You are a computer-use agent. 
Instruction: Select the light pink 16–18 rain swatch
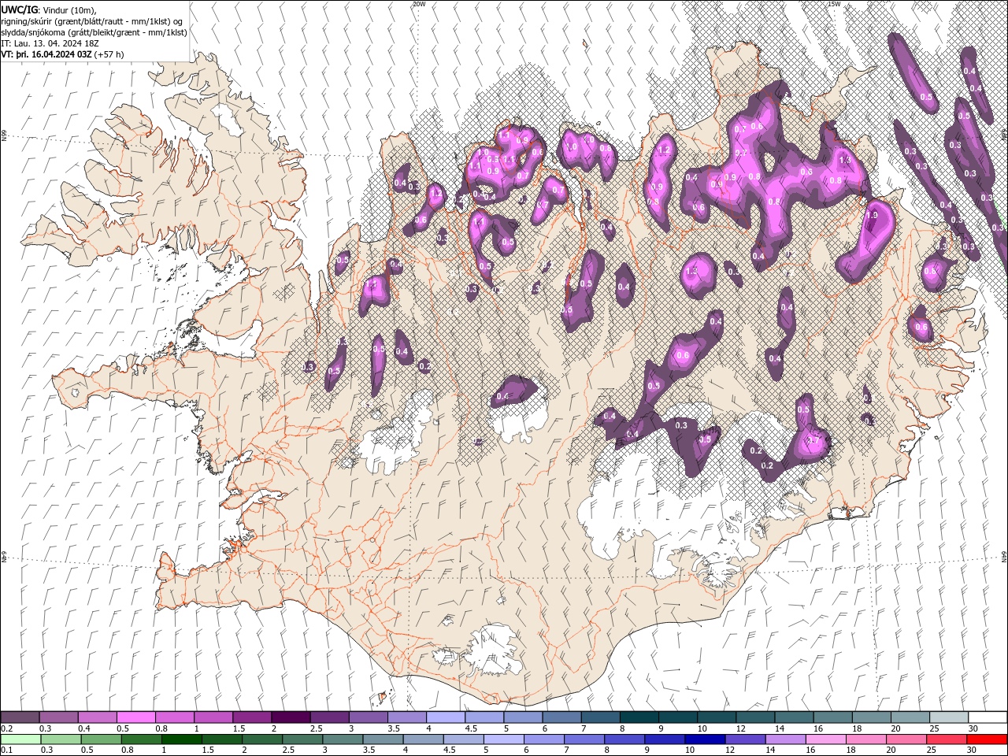[x=826, y=739]
